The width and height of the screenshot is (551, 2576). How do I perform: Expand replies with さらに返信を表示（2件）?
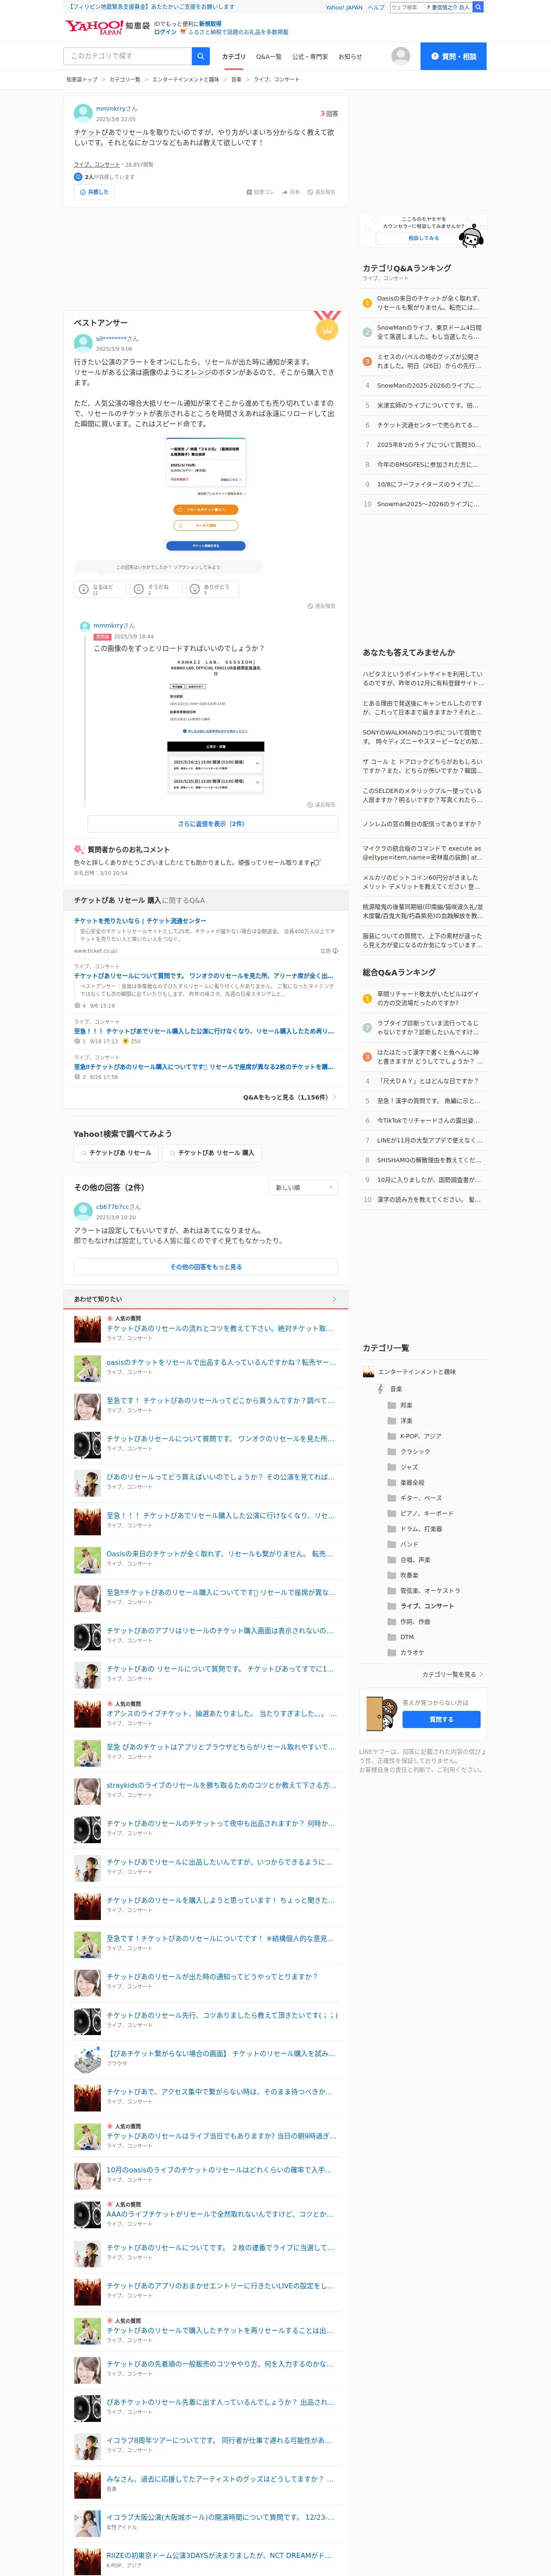pos(212,824)
